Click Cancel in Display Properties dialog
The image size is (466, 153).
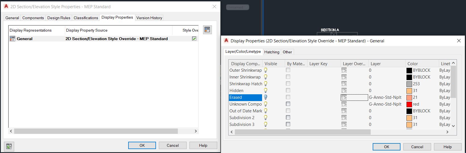[x=417, y=147]
